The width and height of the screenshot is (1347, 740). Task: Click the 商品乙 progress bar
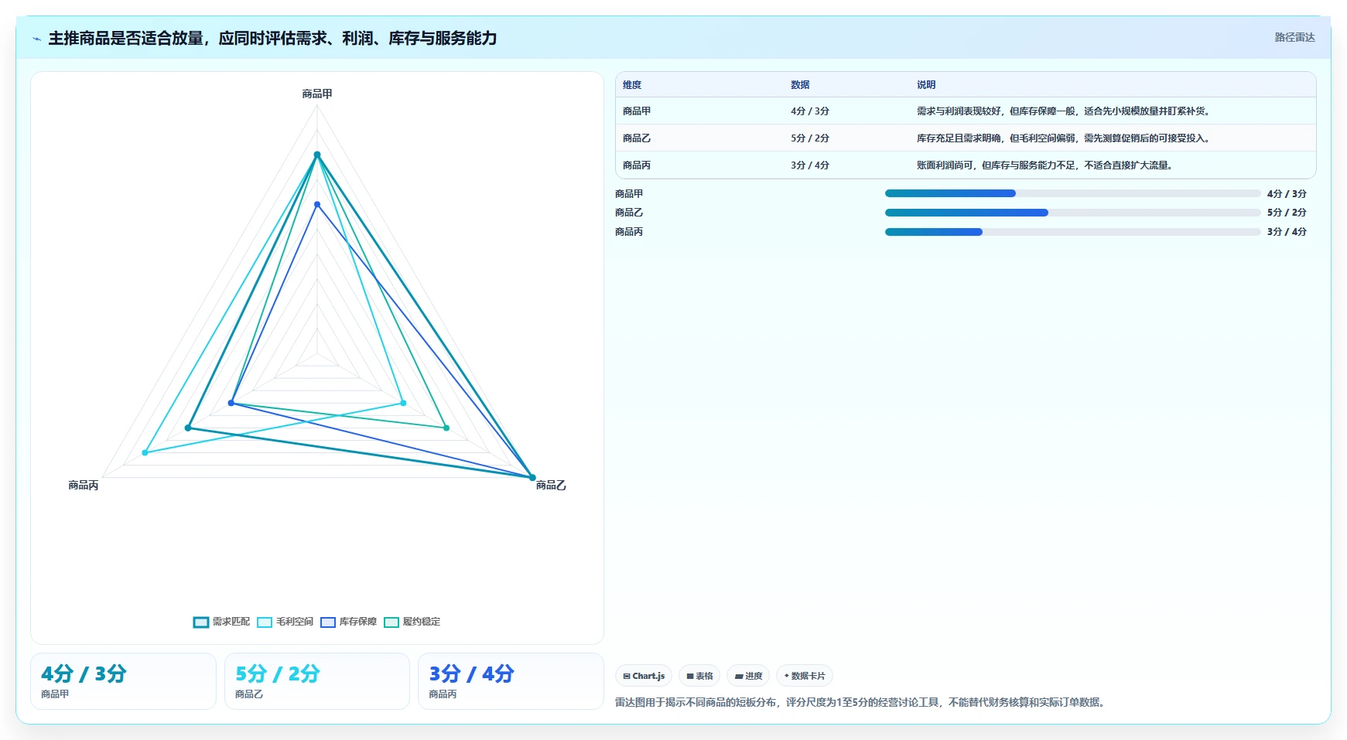[1072, 213]
